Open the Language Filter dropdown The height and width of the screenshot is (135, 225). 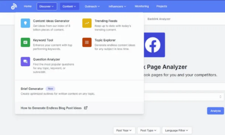coord(177,130)
